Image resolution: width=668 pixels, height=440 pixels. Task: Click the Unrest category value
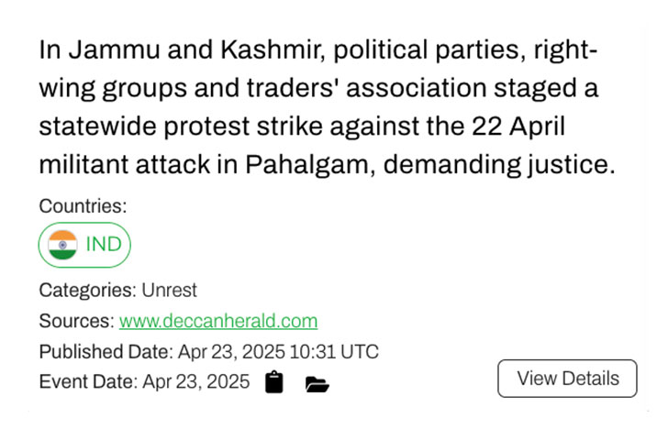tap(169, 291)
